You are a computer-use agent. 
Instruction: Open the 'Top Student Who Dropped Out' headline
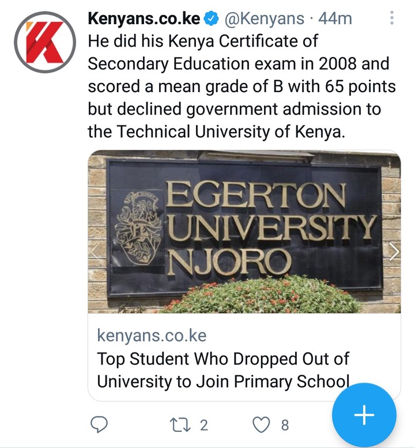(x=224, y=369)
